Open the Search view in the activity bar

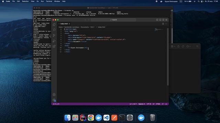tap(54, 30)
